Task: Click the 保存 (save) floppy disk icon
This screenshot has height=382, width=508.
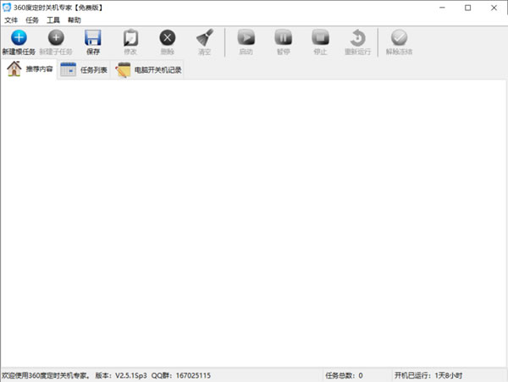Action: 93,37
